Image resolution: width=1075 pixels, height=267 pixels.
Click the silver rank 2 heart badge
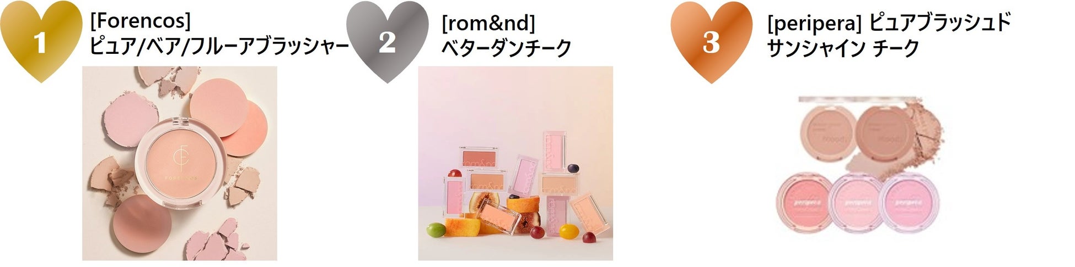[x=387, y=42]
